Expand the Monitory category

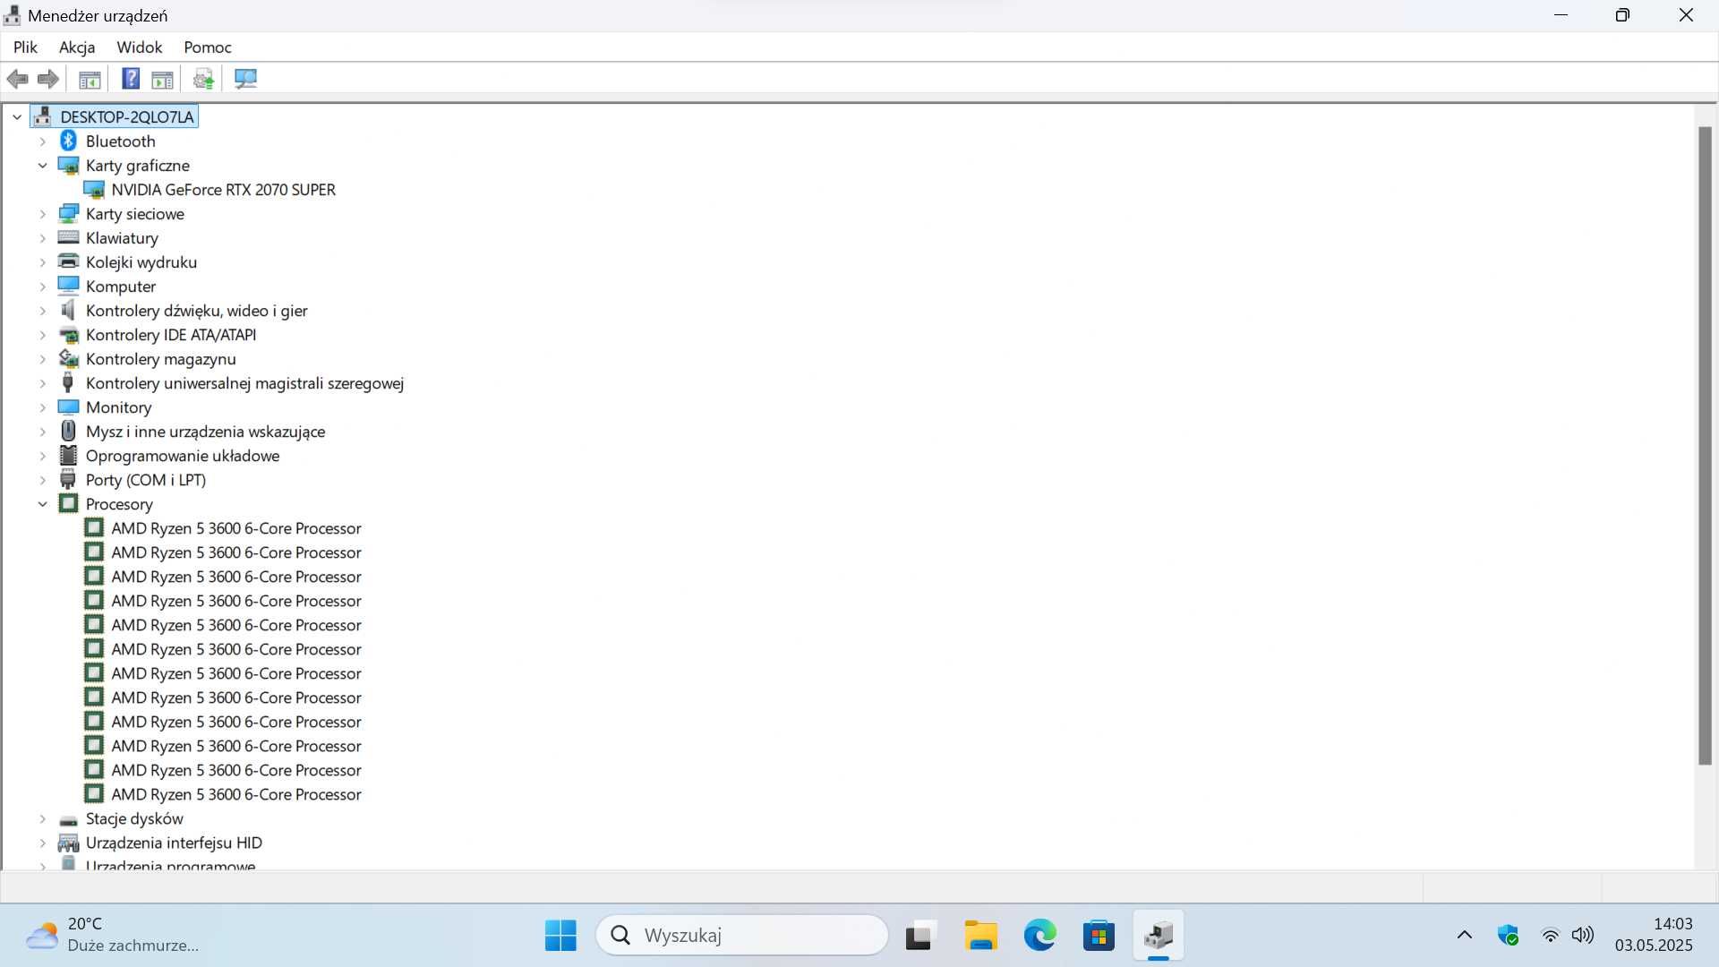42,407
